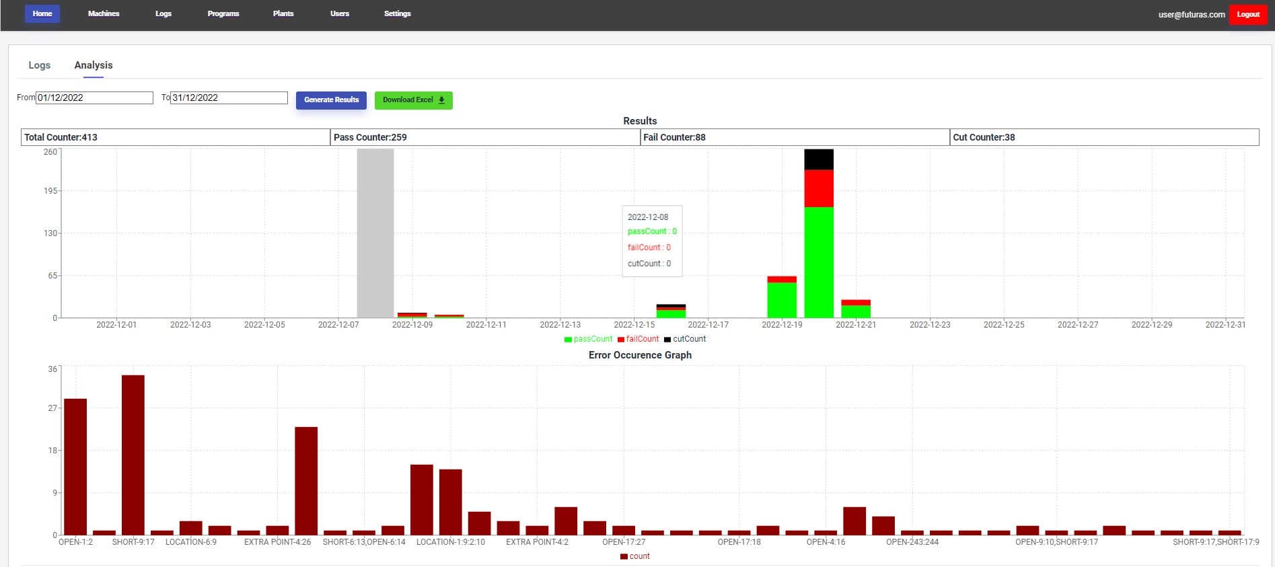1275x567 pixels.
Task: Toggle cutCount legend entry
Action: (x=685, y=339)
